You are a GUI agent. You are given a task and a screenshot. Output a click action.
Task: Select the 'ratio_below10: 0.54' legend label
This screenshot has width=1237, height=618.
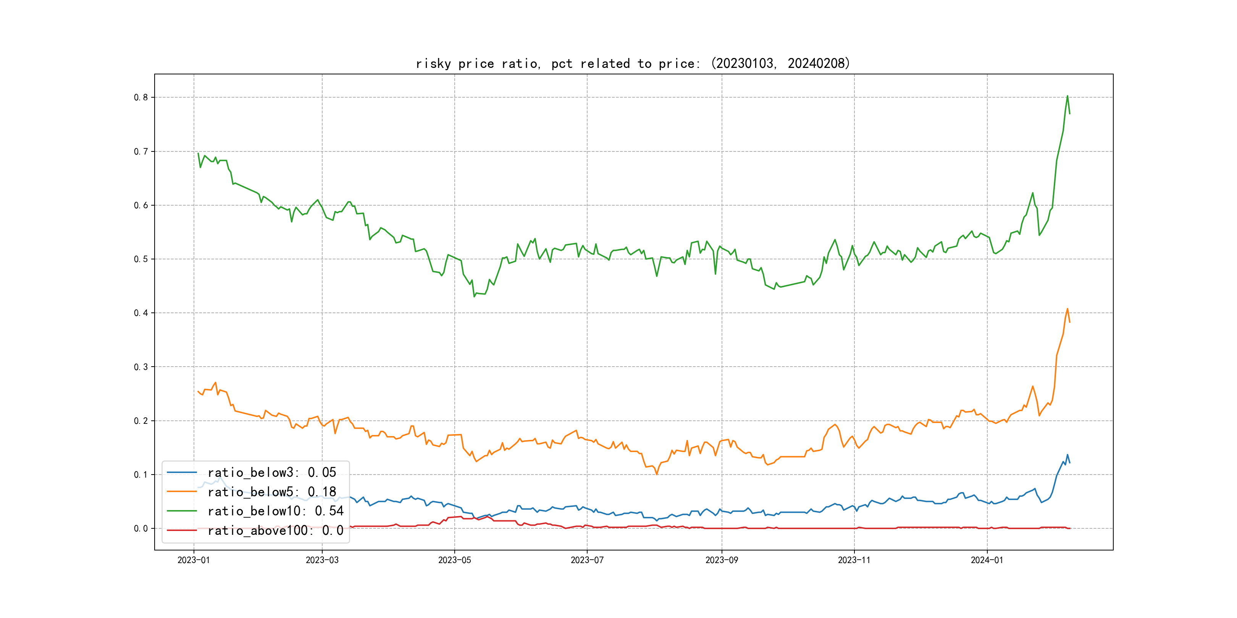(276, 511)
